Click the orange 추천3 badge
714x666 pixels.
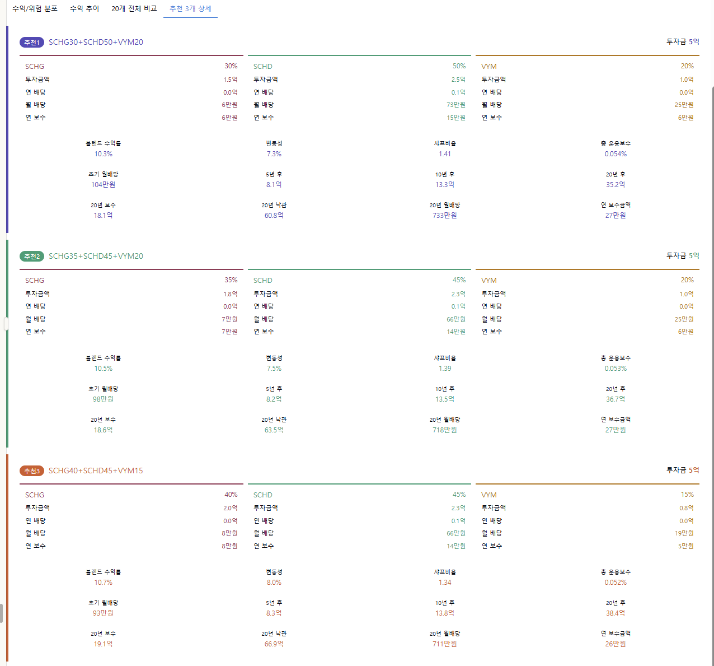click(x=32, y=471)
